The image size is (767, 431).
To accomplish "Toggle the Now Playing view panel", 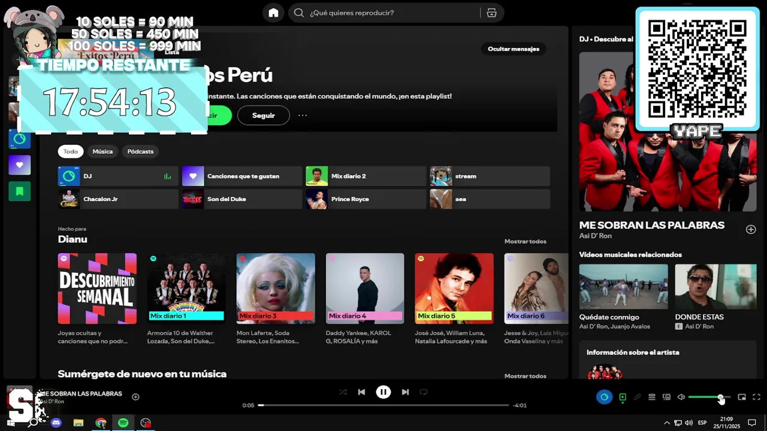I will (623, 397).
